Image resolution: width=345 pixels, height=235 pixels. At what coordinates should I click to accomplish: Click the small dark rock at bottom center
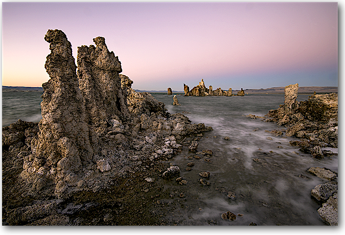pyautogui.click(x=228, y=215)
